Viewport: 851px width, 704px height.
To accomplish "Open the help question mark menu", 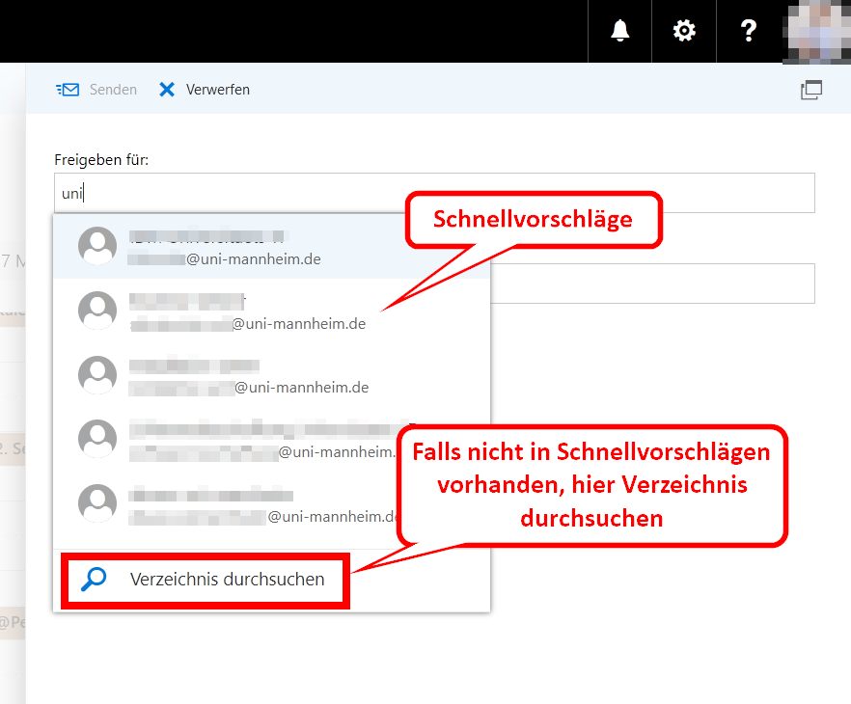I will point(749,31).
